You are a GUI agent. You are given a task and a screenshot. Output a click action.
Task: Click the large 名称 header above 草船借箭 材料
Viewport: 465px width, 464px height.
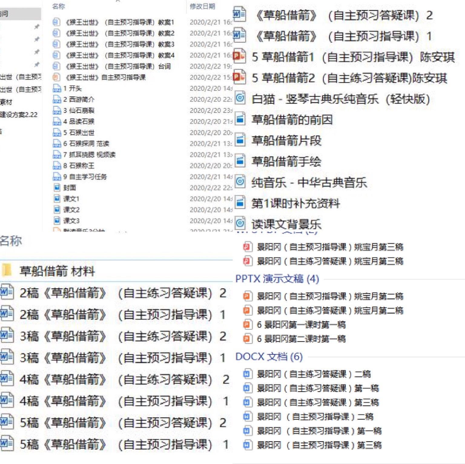11,241
